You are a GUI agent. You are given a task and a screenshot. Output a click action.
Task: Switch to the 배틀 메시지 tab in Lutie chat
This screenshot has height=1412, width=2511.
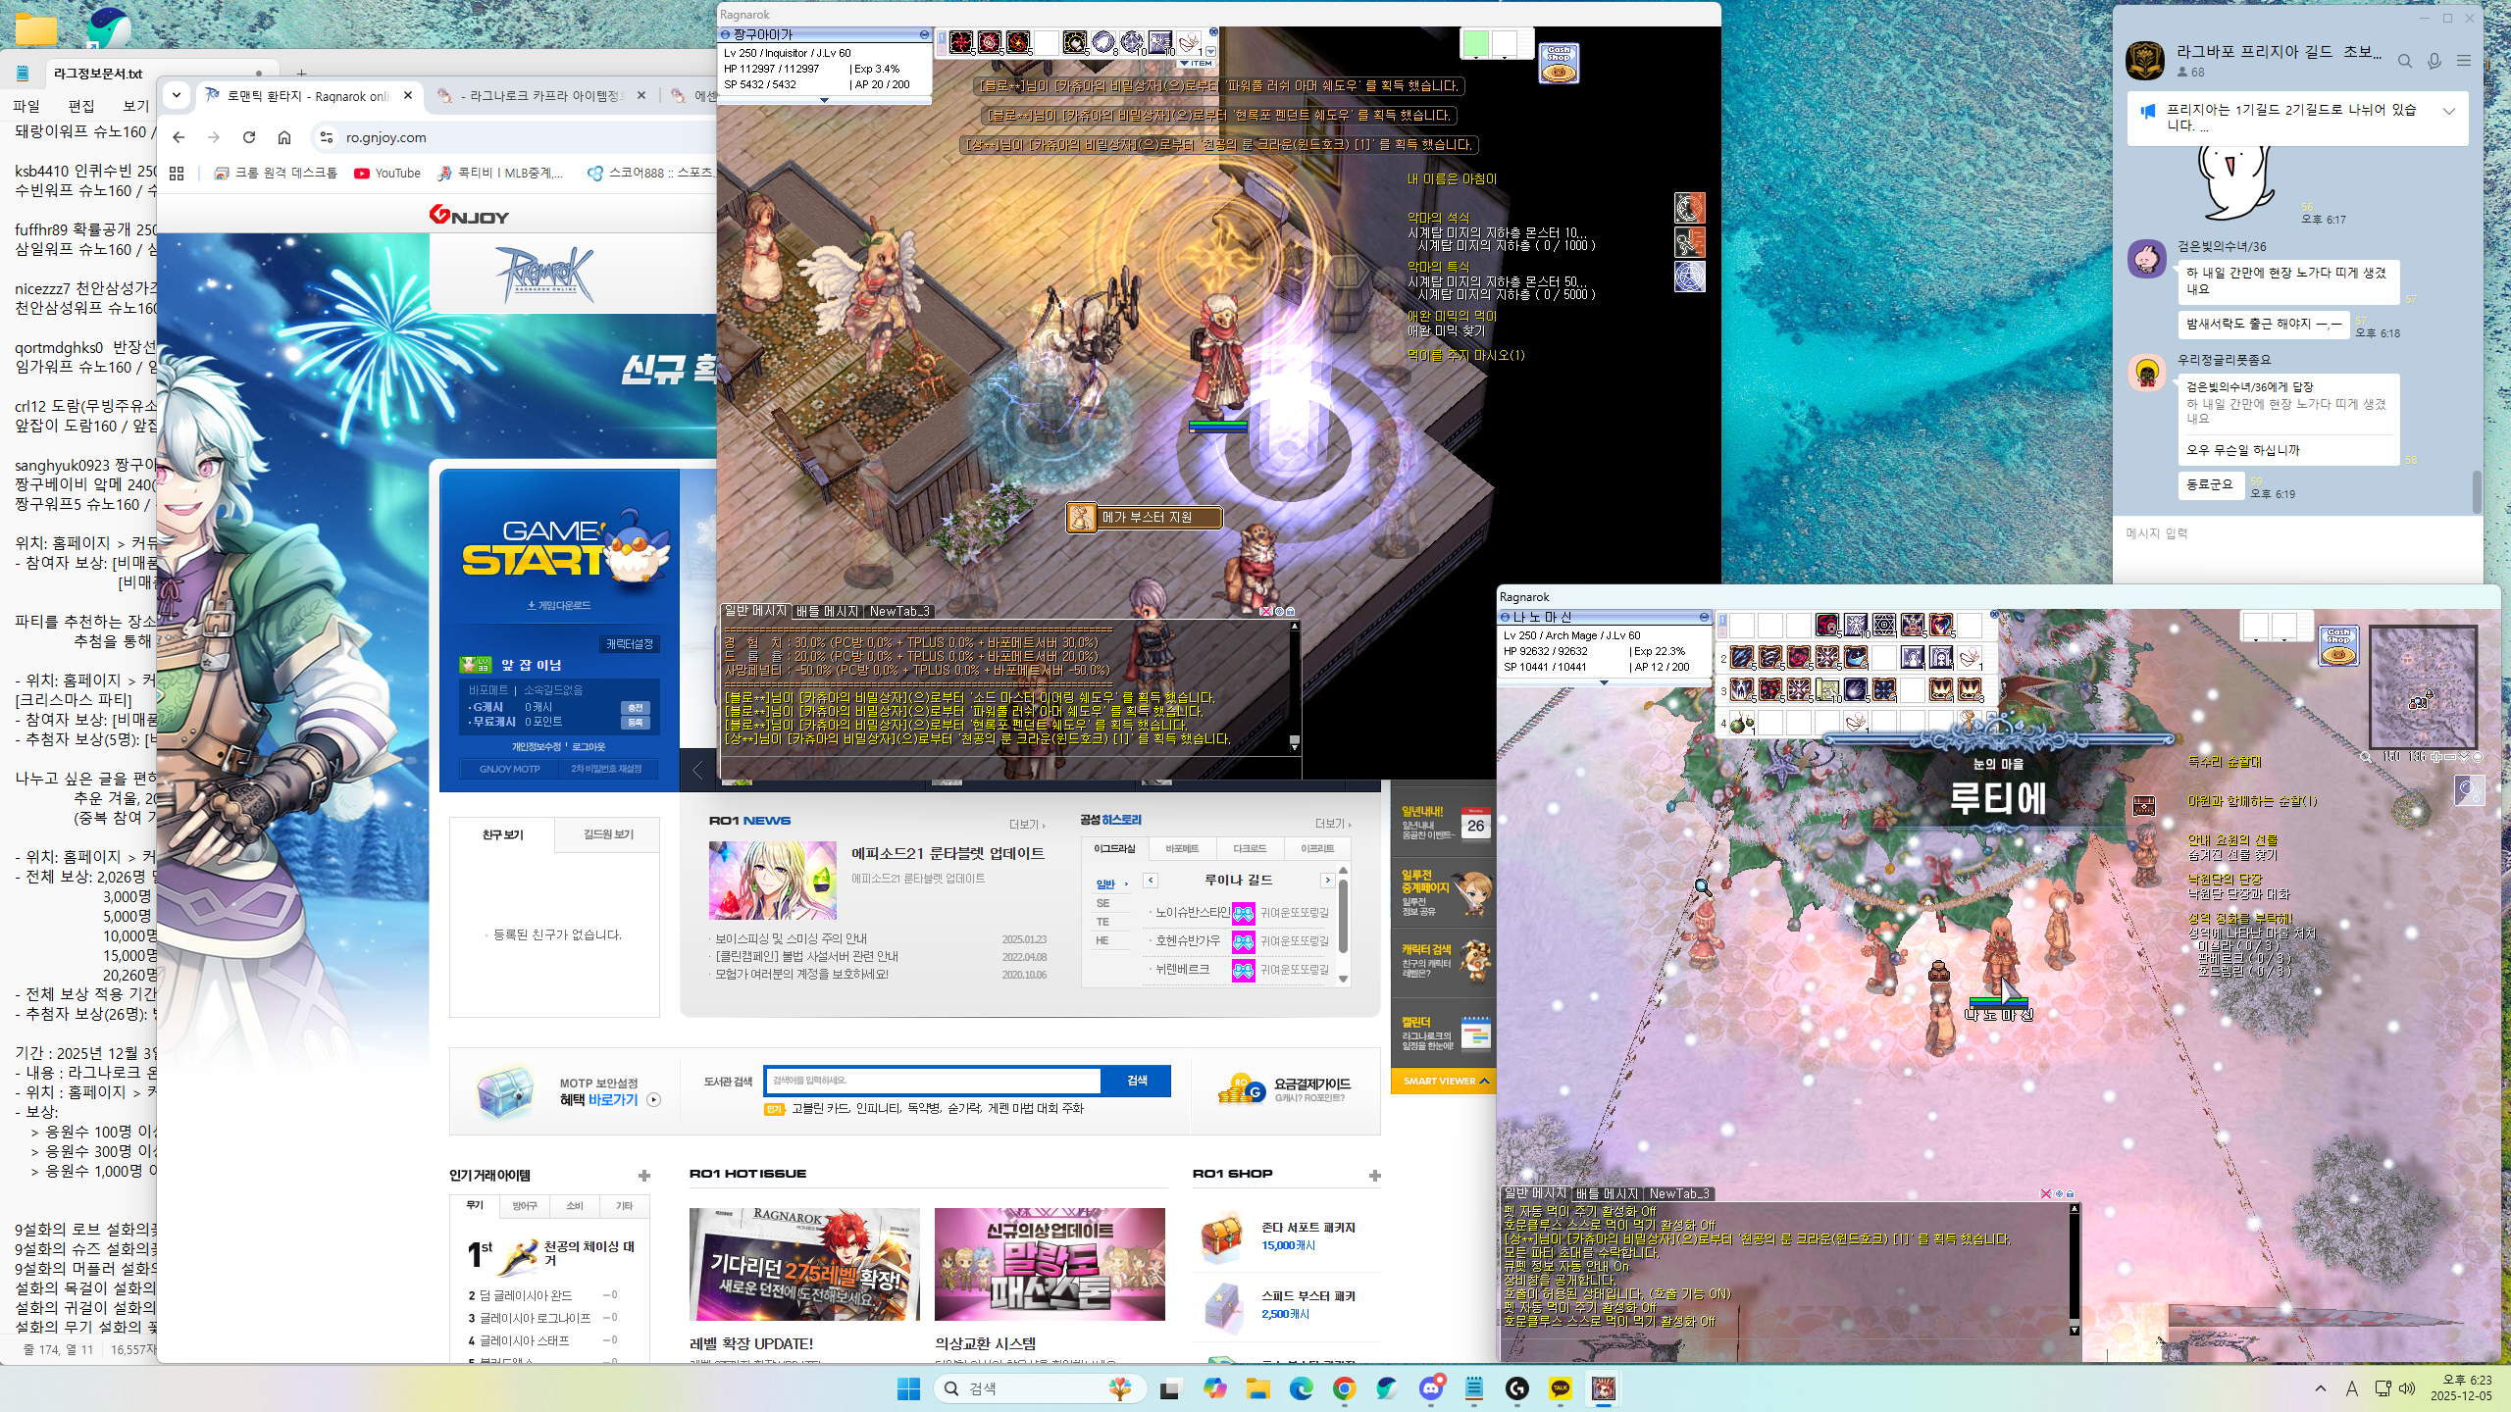[x=1606, y=1193]
